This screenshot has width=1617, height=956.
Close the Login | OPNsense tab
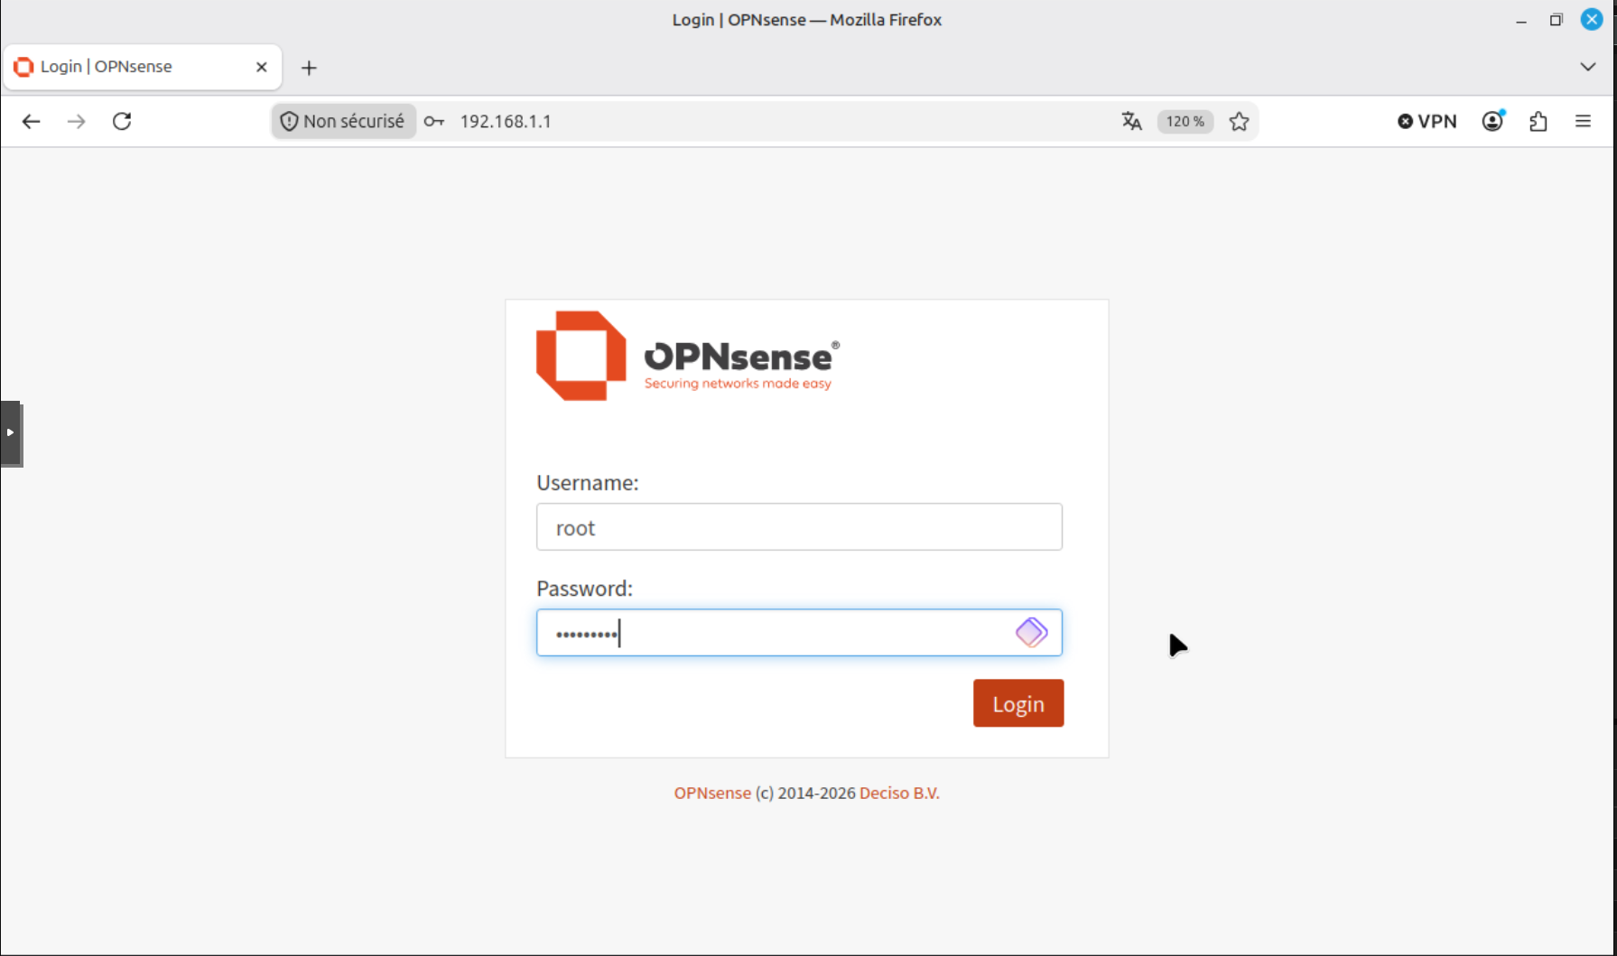262,67
